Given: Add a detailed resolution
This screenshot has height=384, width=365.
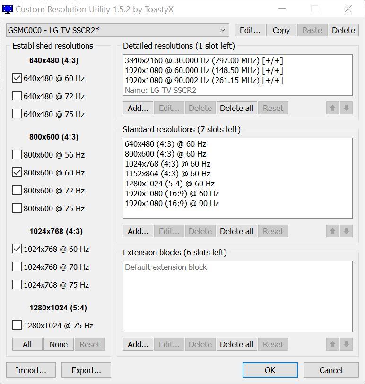Looking at the screenshot, I should pyautogui.click(x=138, y=108).
